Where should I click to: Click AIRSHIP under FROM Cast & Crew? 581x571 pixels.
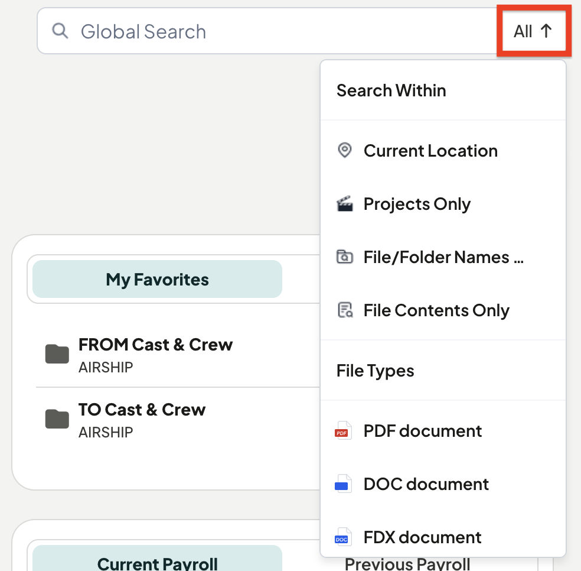(x=106, y=367)
